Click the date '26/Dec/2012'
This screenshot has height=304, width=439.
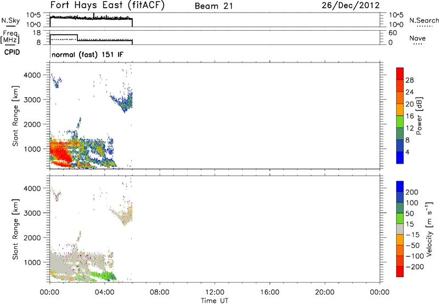tap(351, 5)
